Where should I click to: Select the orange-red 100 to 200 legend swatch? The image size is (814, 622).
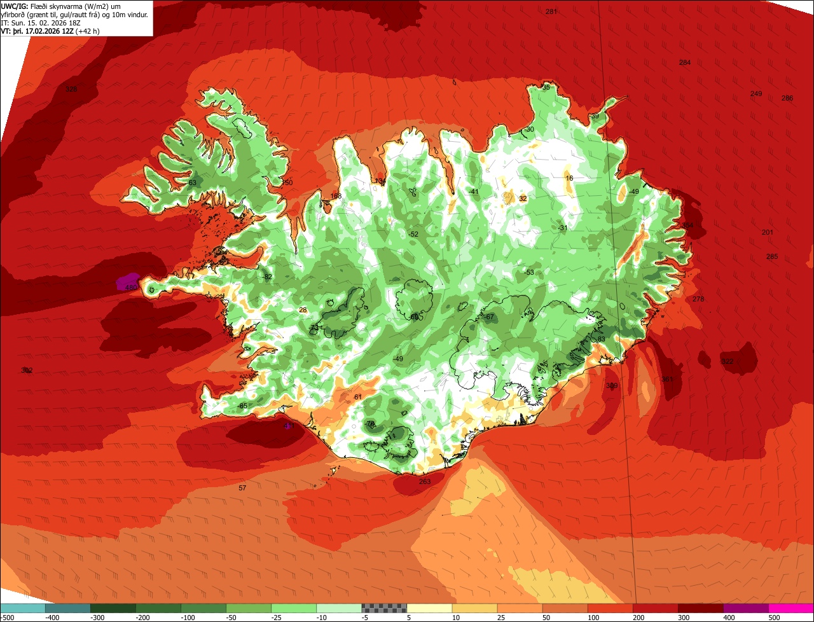click(x=610, y=608)
